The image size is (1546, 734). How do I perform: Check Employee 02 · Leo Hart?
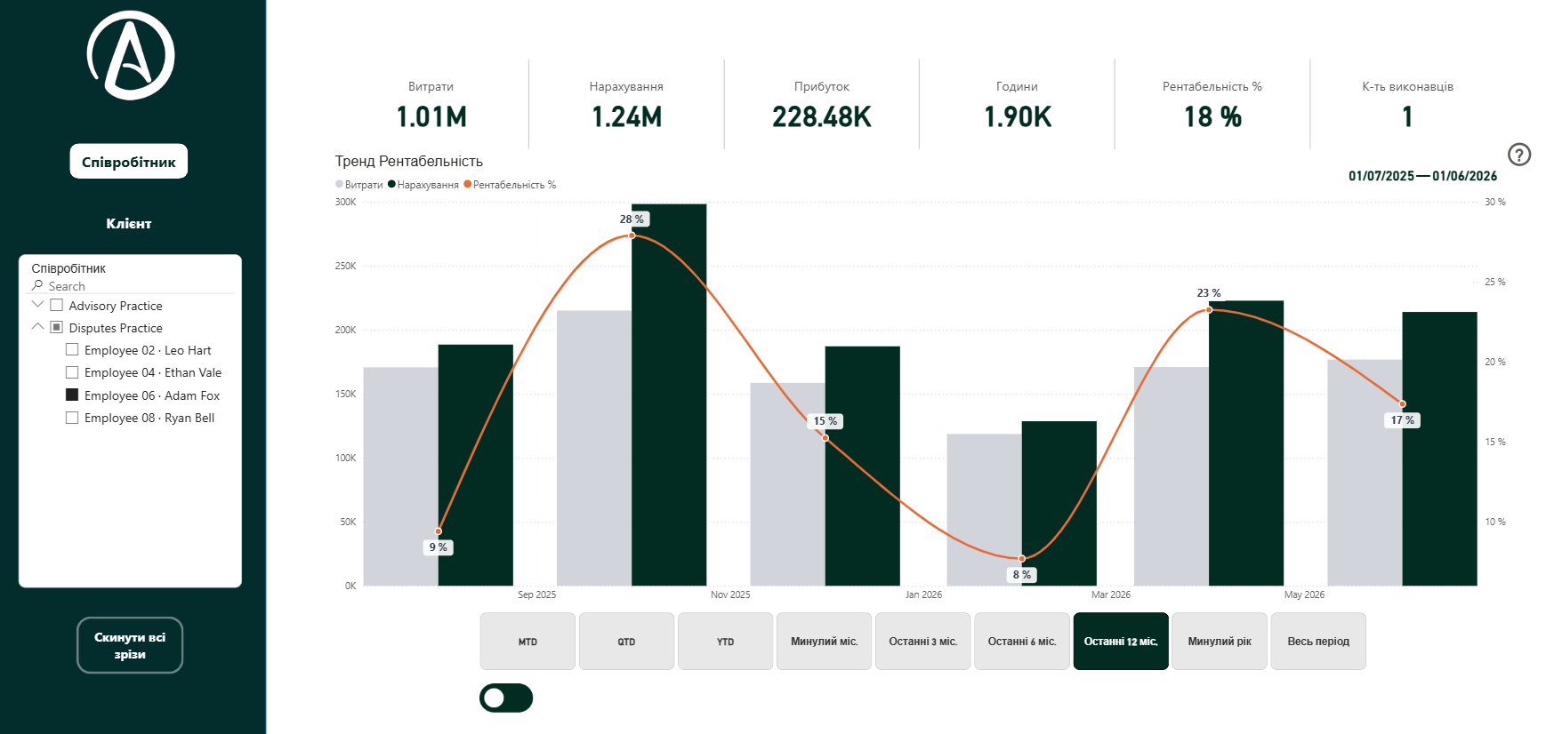click(x=72, y=349)
